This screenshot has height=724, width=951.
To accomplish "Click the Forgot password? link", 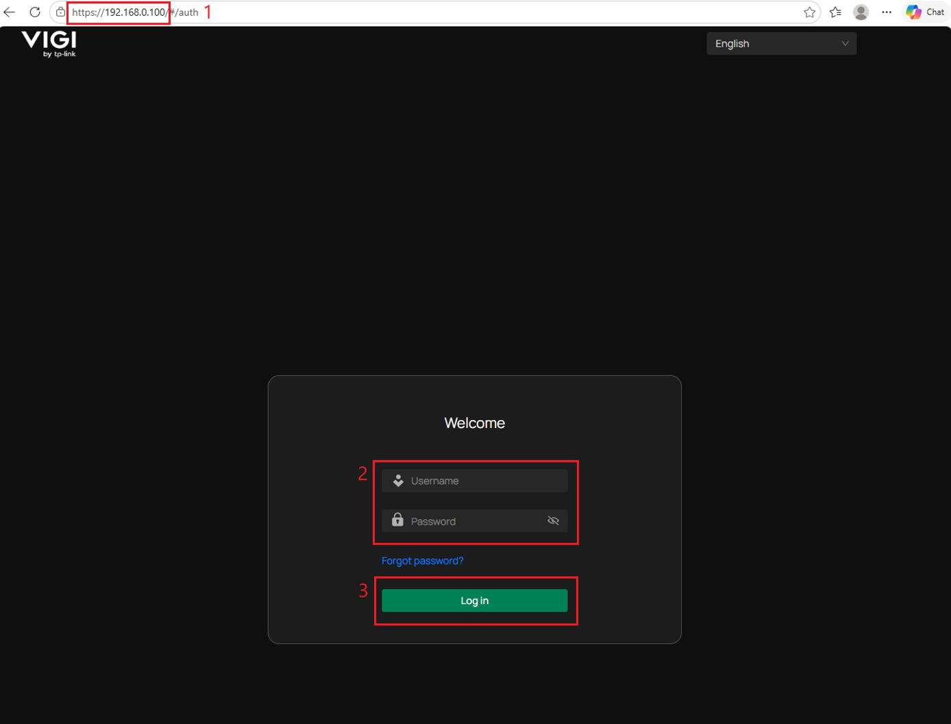I will pos(423,561).
